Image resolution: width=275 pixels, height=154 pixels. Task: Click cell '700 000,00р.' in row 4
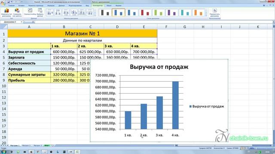point(144,52)
